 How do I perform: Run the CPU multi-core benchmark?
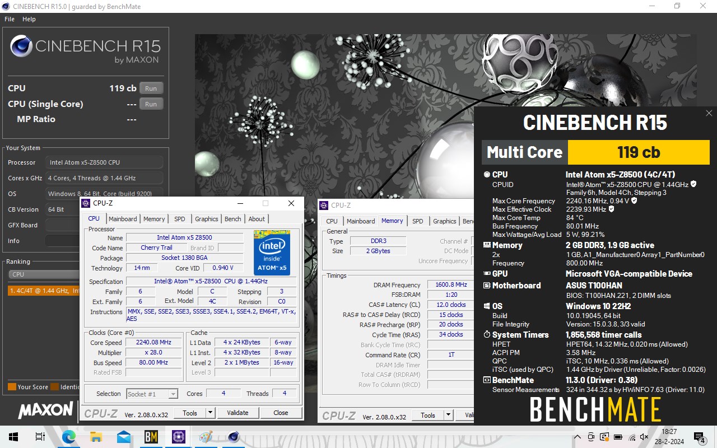(151, 88)
